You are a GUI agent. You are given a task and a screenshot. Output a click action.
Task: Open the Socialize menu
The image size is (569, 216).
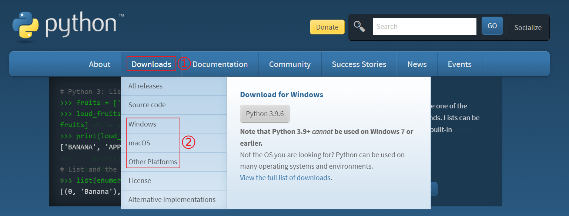pyautogui.click(x=528, y=27)
